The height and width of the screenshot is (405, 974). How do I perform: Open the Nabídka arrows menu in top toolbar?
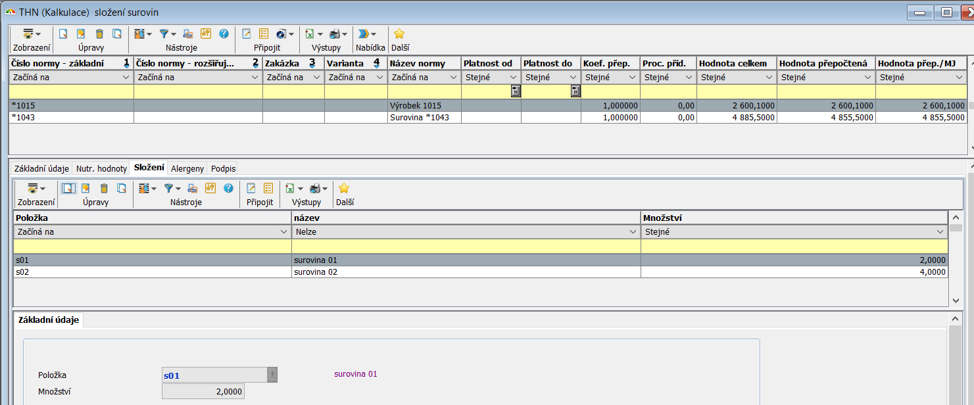pos(364,34)
